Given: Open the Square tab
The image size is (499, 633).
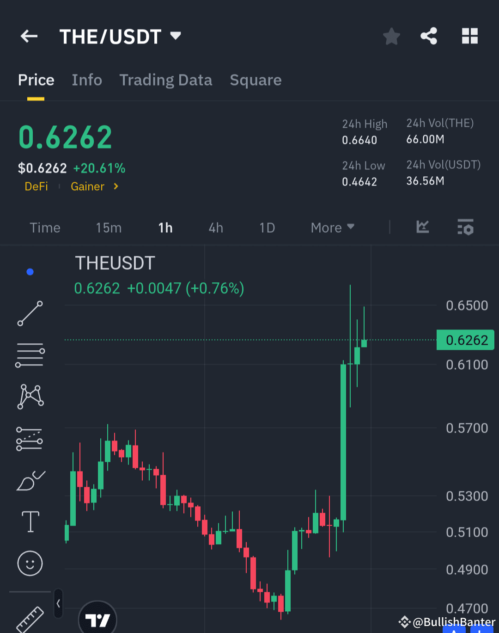Looking at the screenshot, I should click(x=256, y=80).
